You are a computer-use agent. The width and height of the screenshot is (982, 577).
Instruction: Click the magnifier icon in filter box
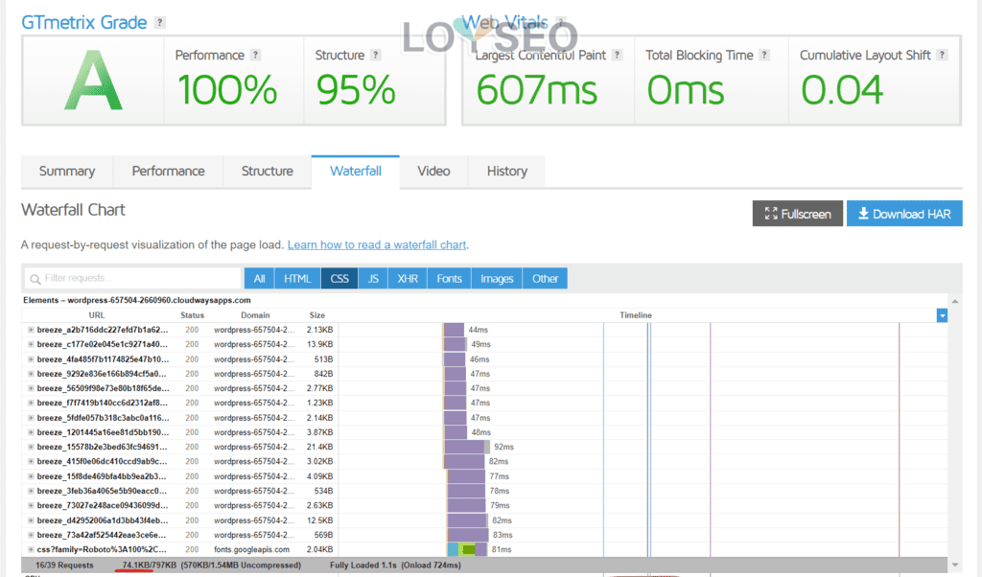click(x=35, y=279)
